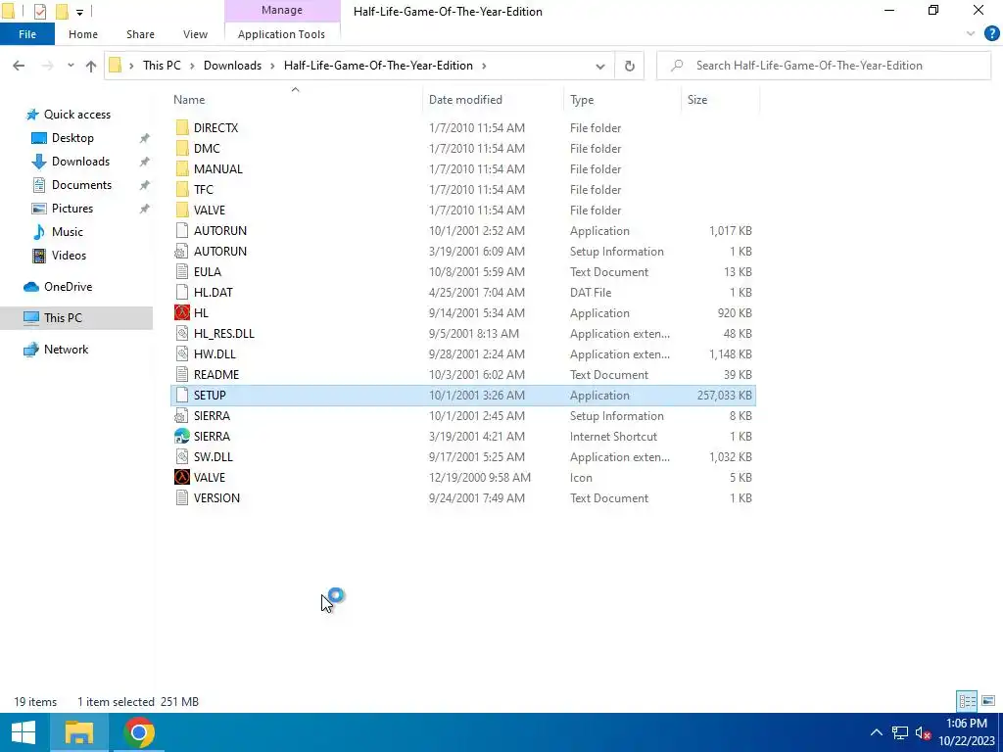Click the This PC breadcrumb
Viewport: 1003px width, 752px height.
tap(162, 66)
